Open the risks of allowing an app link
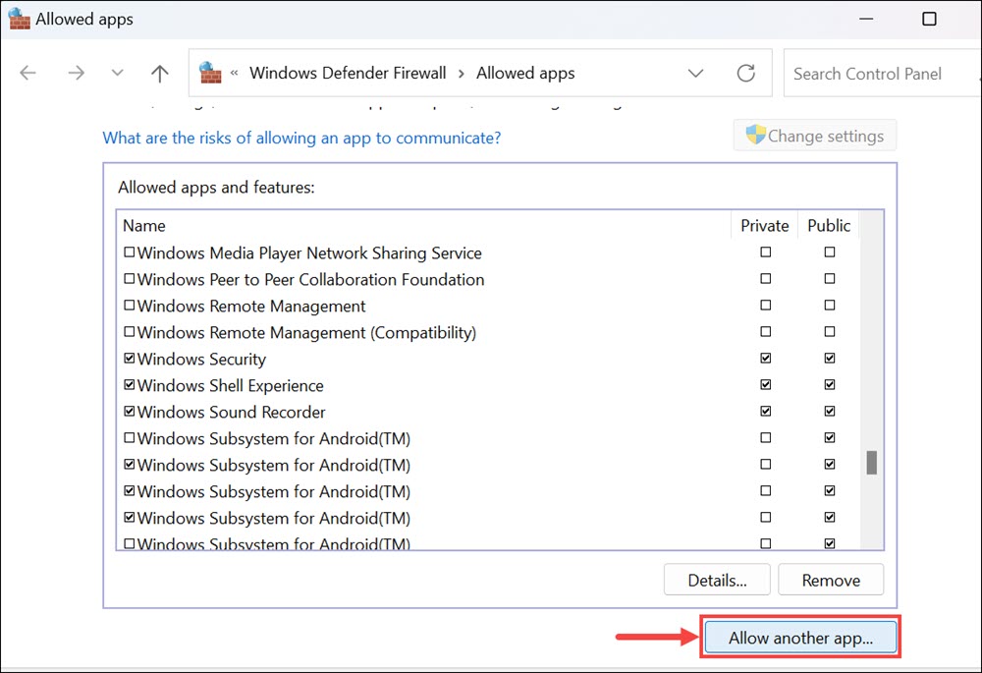The height and width of the screenshot is (673, 982). [x=301, y=138]
